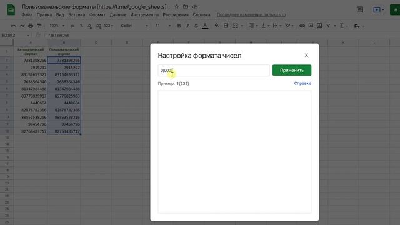This screenshot has width=400, height=225.
Task: Click the Google Sheets home logo
Action: tap(11, 10)
